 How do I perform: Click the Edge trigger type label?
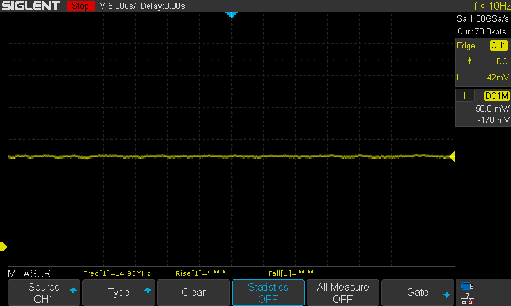[x=466, y=46]
